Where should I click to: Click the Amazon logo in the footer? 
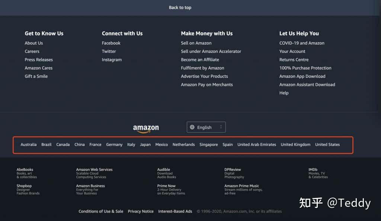click(146, 128)
